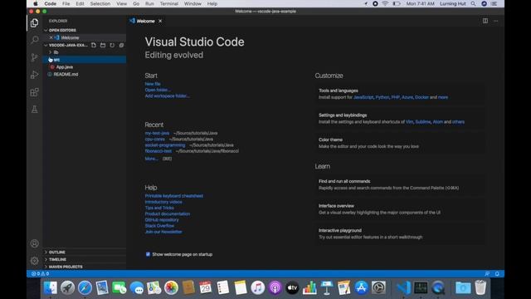Open App.java in explorer
Viewport: 531px width, 299px height.
tap(65, 67)
